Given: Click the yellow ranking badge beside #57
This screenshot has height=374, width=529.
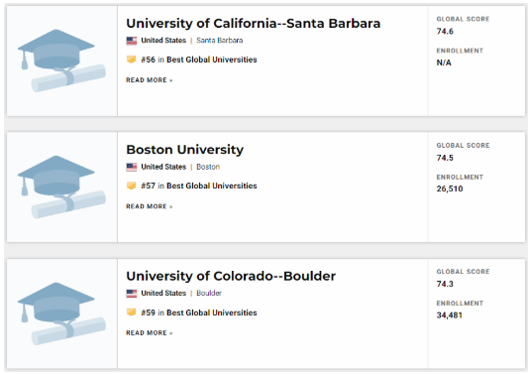Looking at the screenshot, I should (131, 186).
